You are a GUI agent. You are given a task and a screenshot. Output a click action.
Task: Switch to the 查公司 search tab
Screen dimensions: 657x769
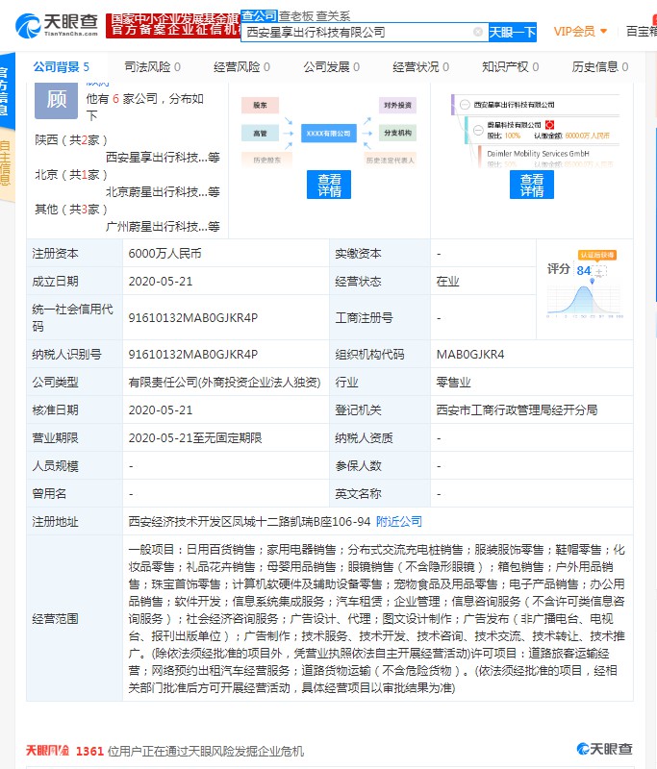259,15
